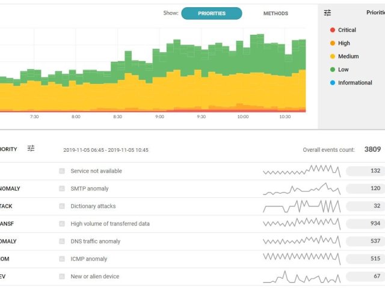Click the 10:00 time axis label
The height and width of the screenshot is (288, 385).
click(x=243, y=117)
